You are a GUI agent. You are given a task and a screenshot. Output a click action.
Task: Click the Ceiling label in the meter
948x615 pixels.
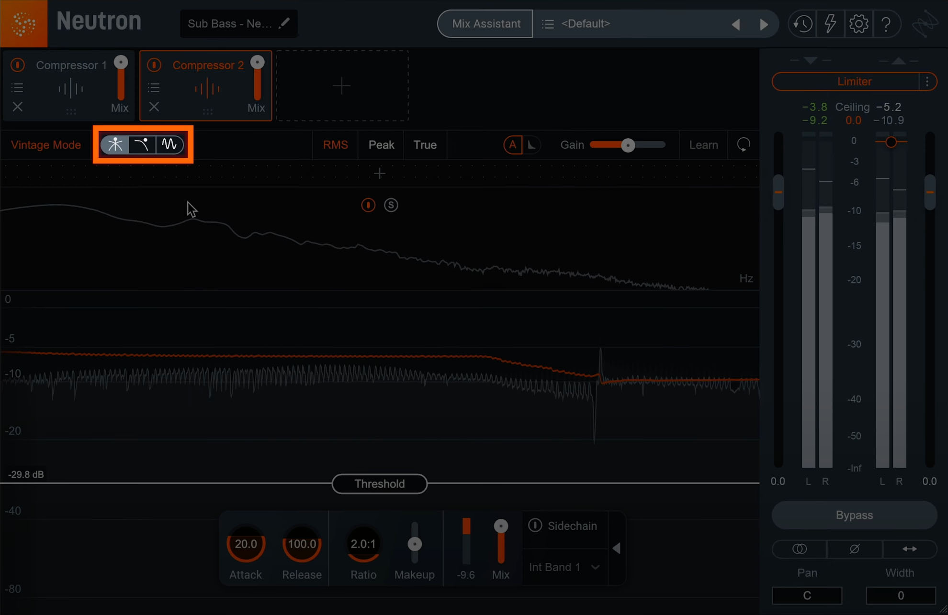[852, 107]
